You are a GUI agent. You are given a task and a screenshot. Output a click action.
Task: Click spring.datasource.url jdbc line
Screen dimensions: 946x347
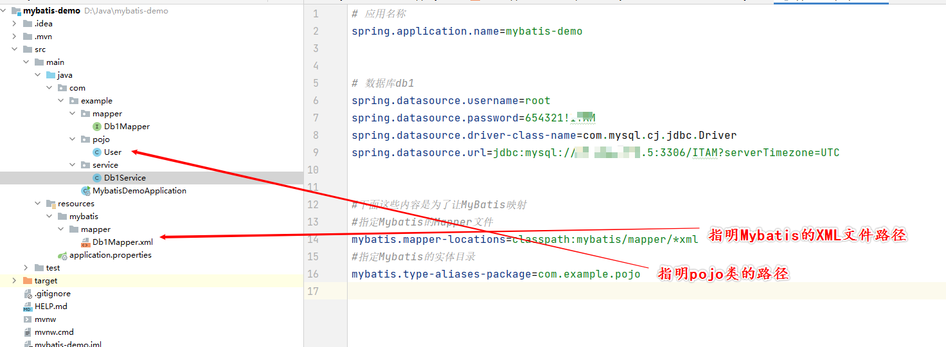click(x=596, y=152)
